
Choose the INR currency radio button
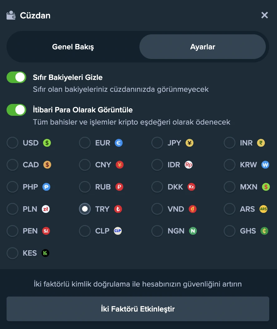click(x=230, y=143)
